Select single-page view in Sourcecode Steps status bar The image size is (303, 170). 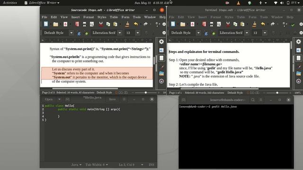tap(116, 93)
